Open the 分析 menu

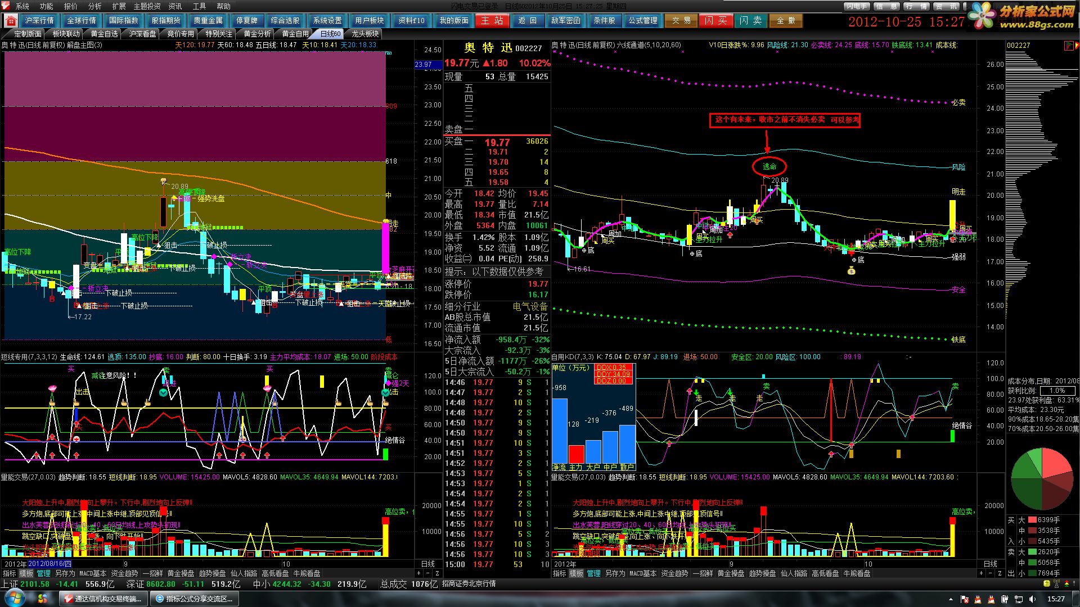tap(95, 6)
